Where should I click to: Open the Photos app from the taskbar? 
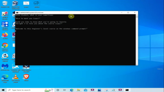pyautogui.click(x=99, y=90)
